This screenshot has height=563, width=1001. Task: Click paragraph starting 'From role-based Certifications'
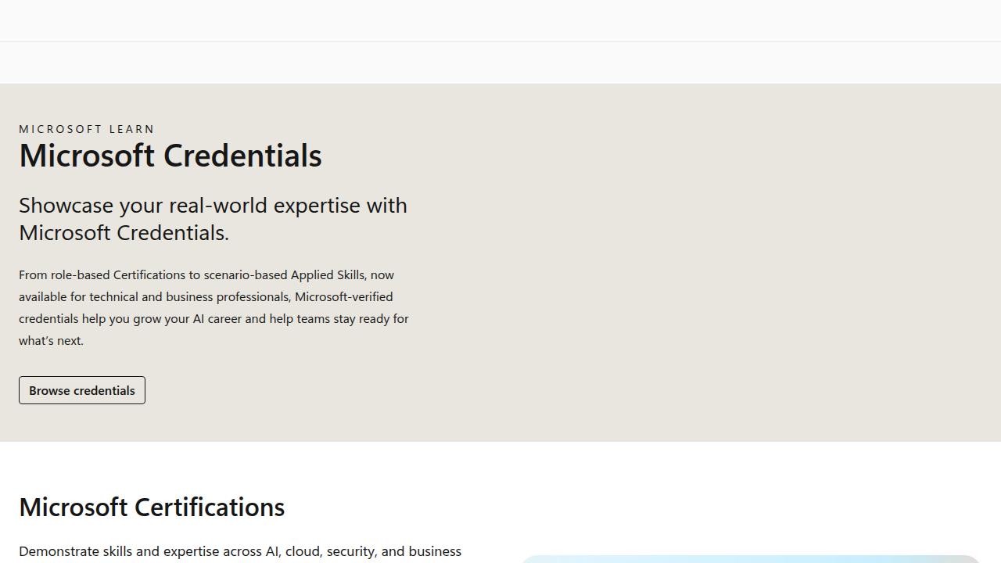pos(214,307)
